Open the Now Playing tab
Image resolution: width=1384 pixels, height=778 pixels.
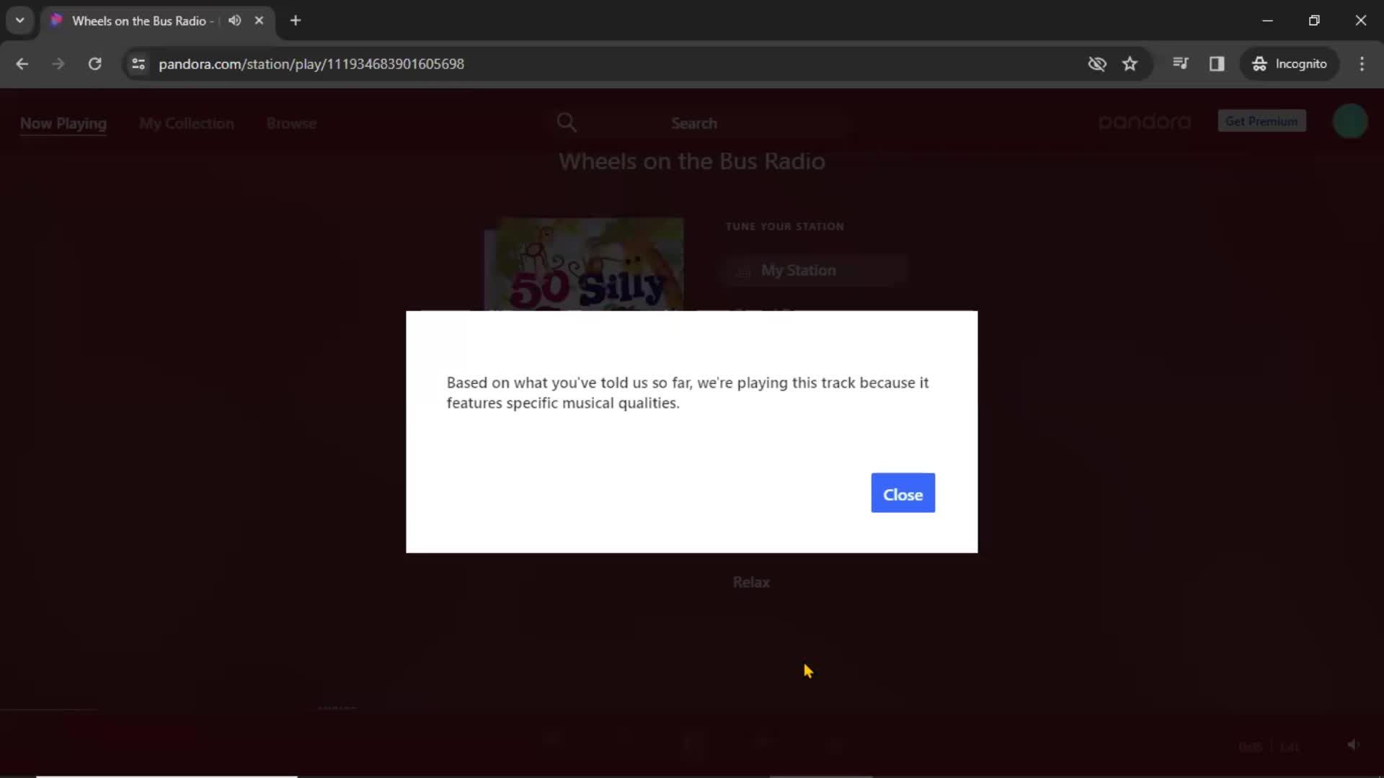pyautogui.click(x=63, y=122)
